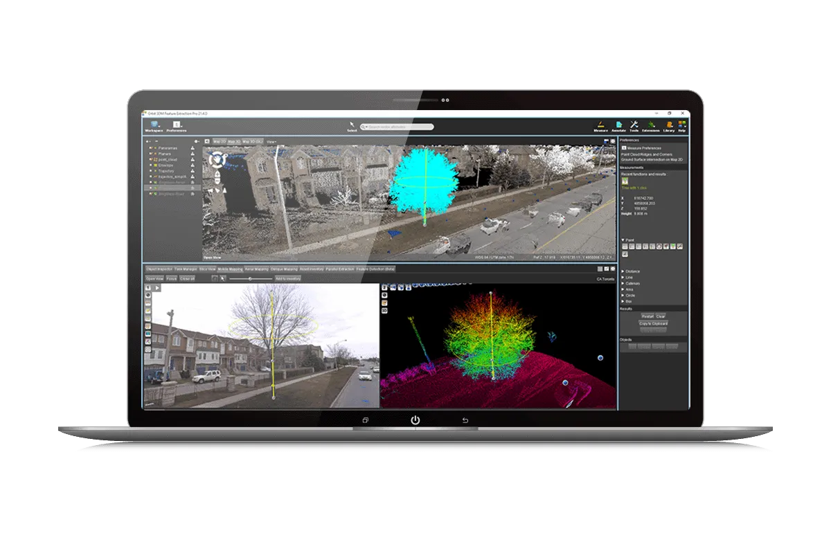Open the Measure tool in toolbar
This screenshot has width=831, height=540.
pos(600,126)
